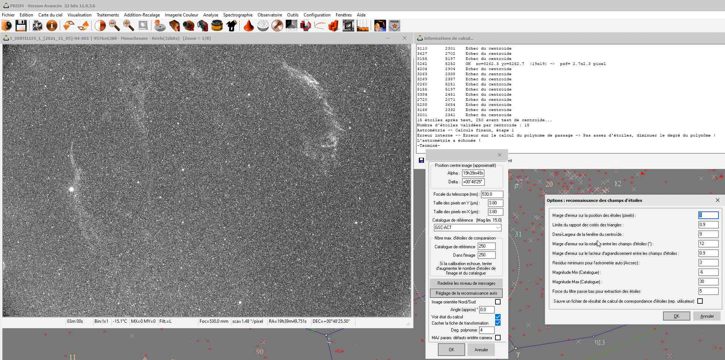This screenshot has height=360, width=725.
Task: Click the zoom out magnifier icon
Action: pyautogui.click(x=115, y=26)
